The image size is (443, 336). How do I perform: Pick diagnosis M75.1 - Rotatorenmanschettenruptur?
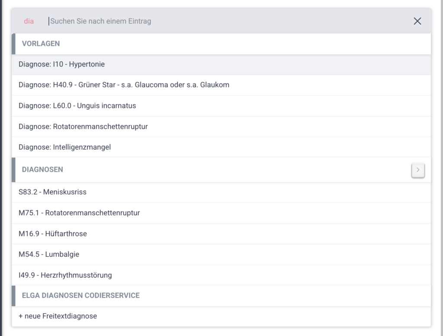[x=79, y=213]
